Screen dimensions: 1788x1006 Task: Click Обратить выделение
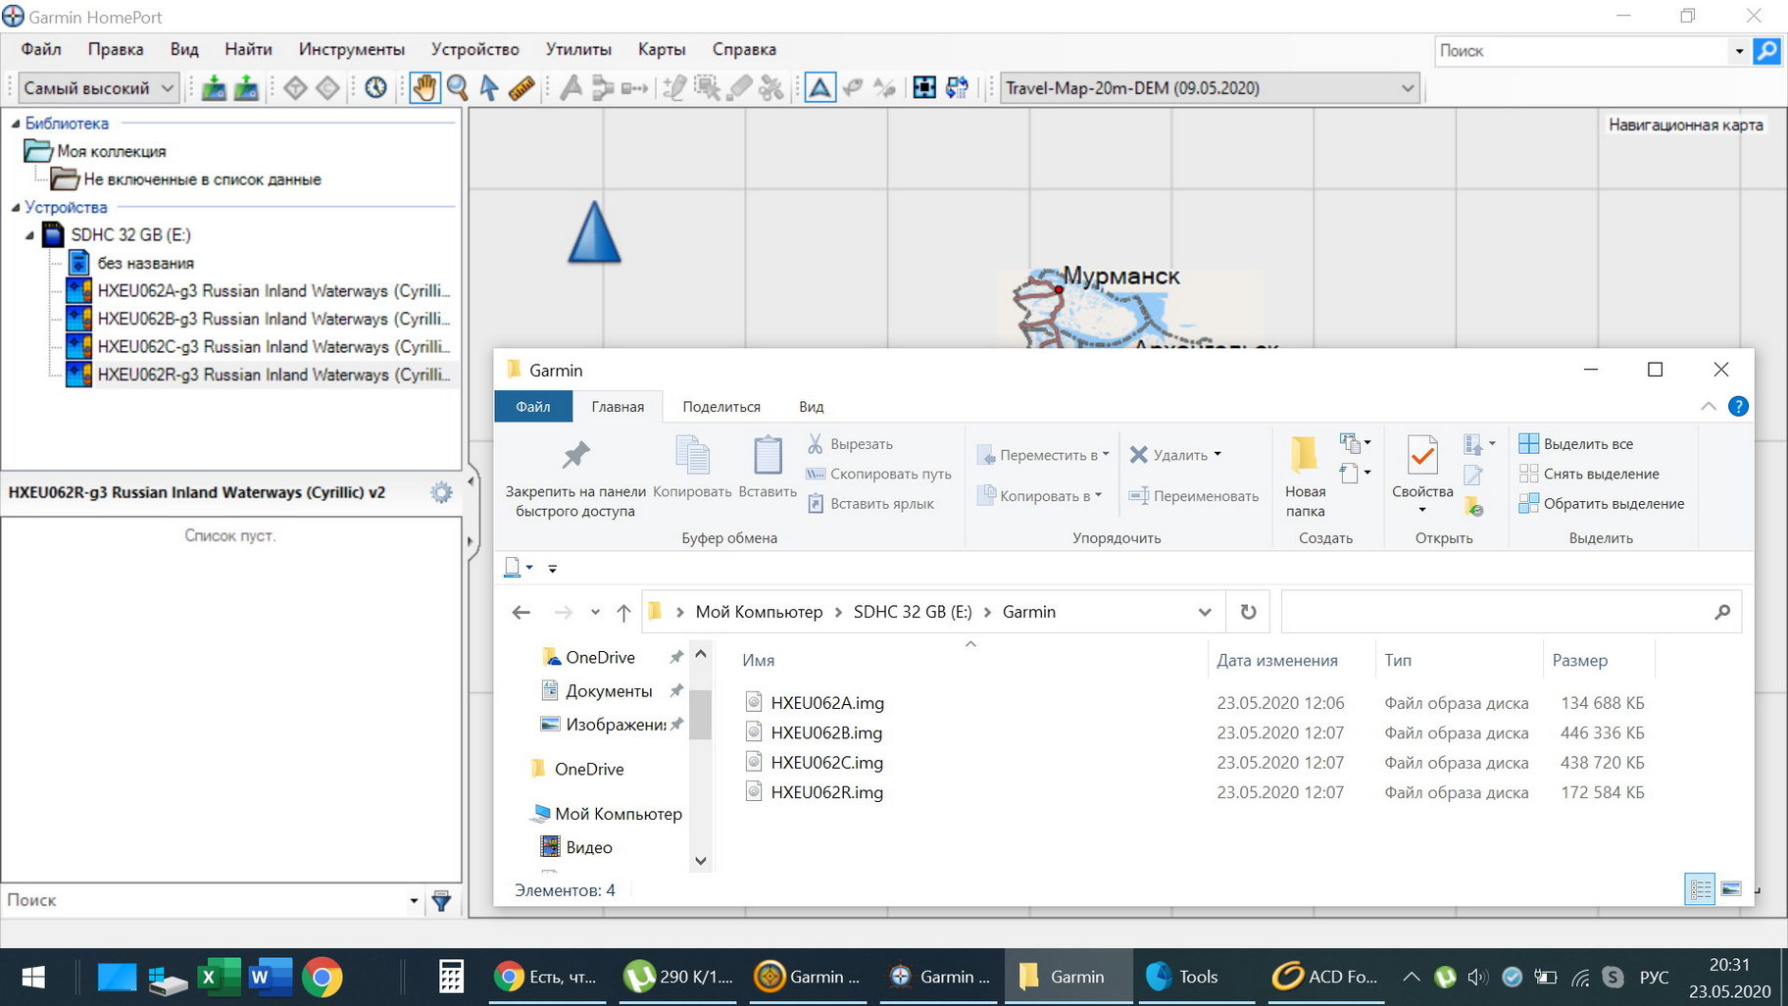(1602, 503)
